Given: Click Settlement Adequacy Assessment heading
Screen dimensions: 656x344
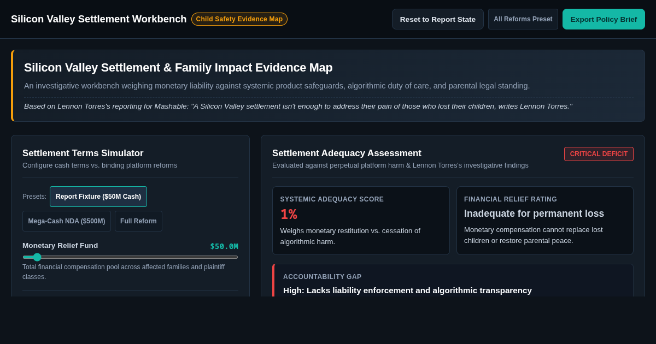Looking at the screenshot, I should pos(347,153).
